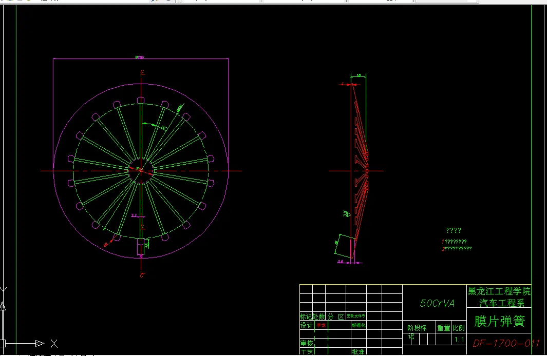Viewport: 547px width, 356px height.
Task: Click the 1:1 scale value
Action: tap(459, 339)
